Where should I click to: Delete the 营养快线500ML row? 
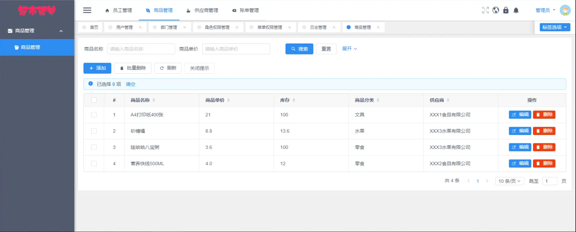click(544, 163)
